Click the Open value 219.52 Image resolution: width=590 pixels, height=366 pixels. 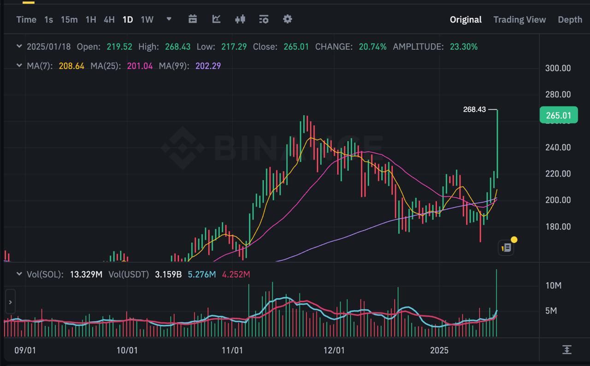119,47
